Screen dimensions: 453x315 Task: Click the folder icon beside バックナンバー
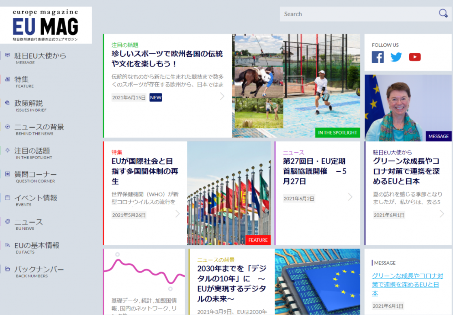(x=8, y=269)
